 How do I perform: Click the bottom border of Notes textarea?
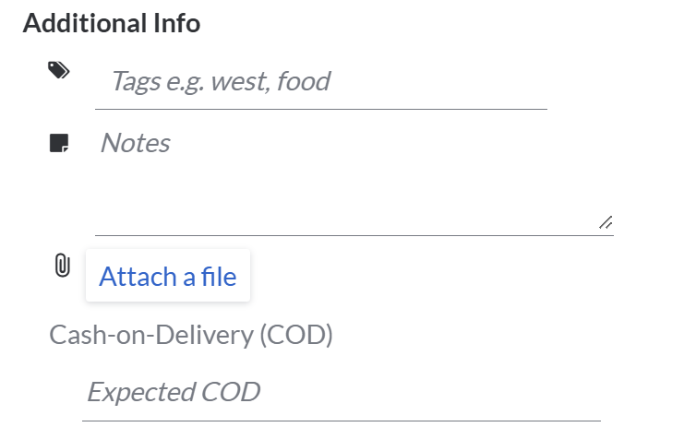tap(354, 235)
